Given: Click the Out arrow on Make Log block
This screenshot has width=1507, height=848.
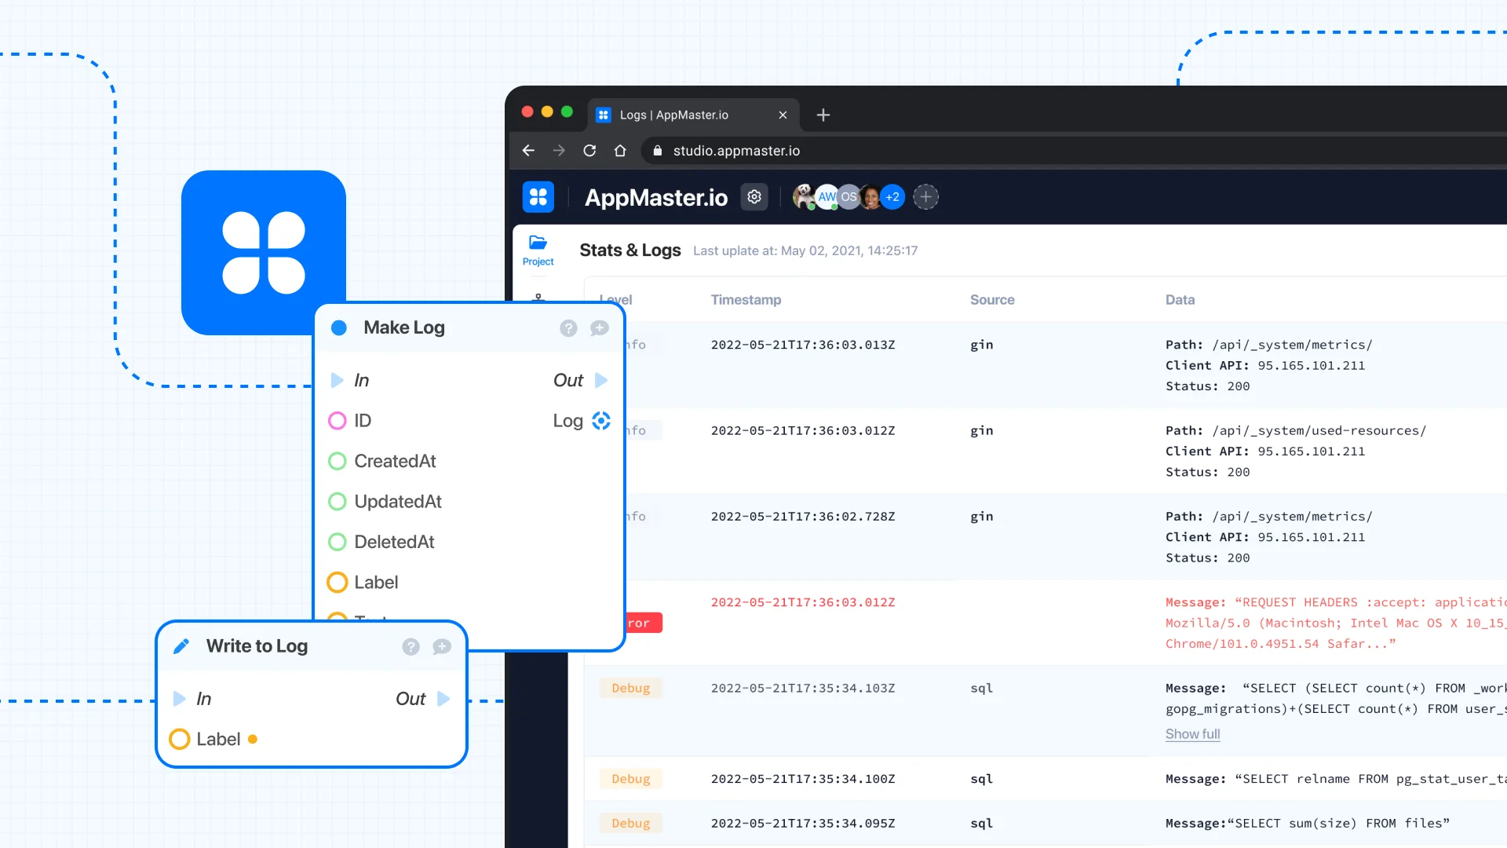Looking at the screenshot, I should click(x=602, y=381).
